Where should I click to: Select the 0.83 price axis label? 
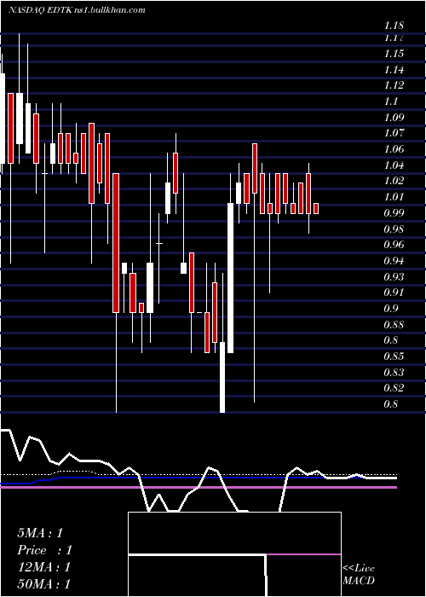coord(394,373)
